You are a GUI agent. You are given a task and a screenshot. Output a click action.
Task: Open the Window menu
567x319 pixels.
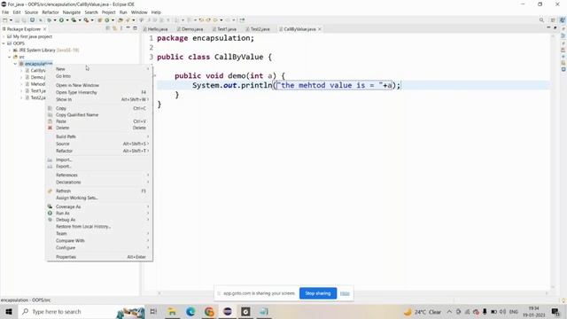pyautogui.click(x=139, y=12)
